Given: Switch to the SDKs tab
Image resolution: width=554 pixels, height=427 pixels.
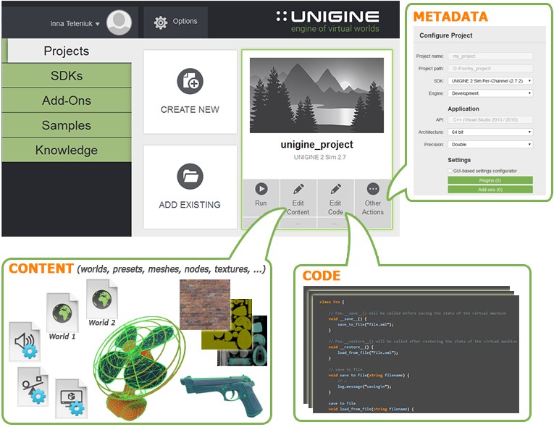Looking at the screenshot, I should coord(67,76).
